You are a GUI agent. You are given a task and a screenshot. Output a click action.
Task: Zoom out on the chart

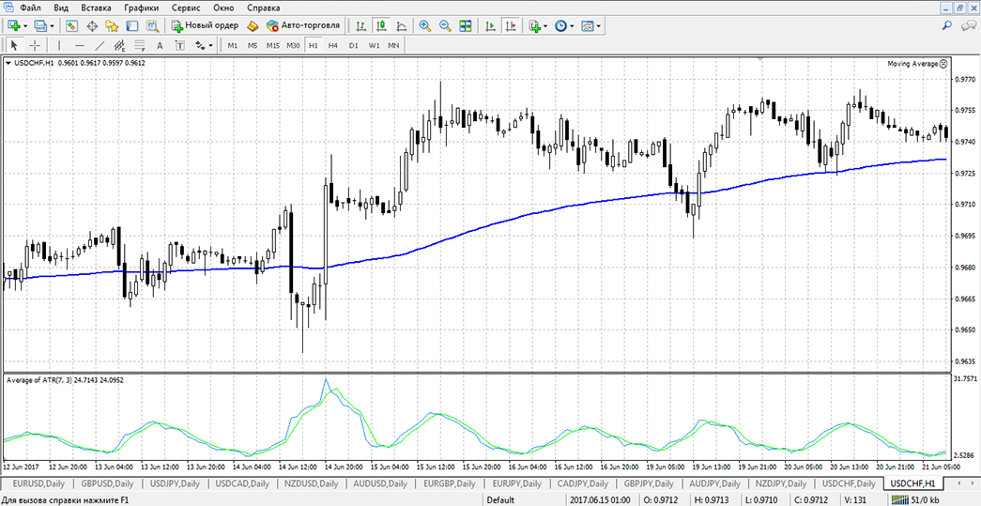tap(445, 25)
